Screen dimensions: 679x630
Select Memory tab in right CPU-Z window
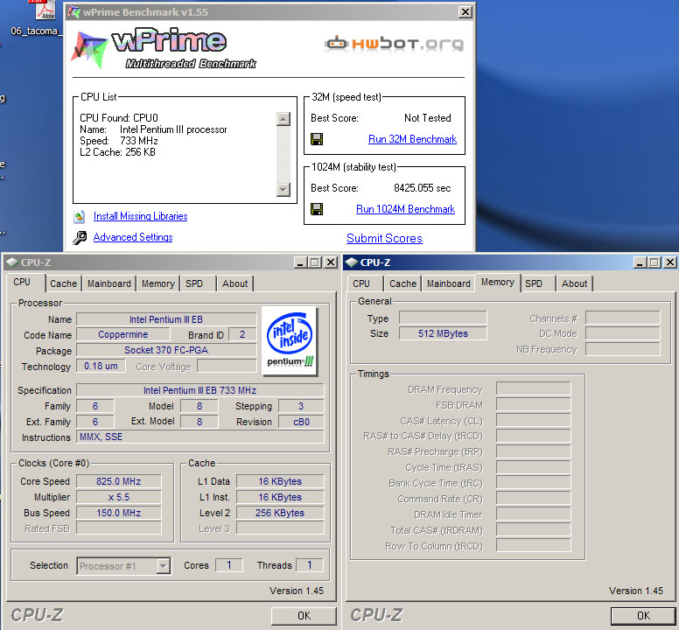(x=498, y=283)
